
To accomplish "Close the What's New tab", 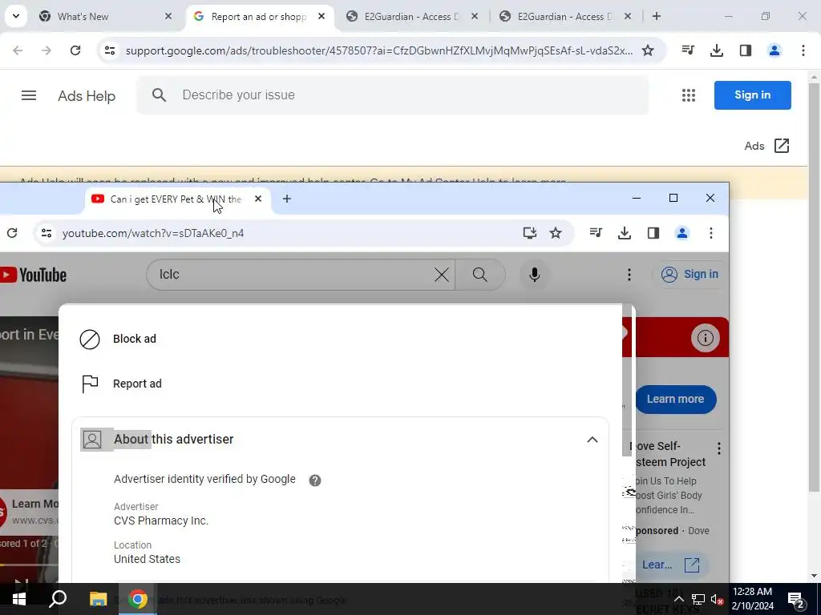I will [x=168, y=16].
